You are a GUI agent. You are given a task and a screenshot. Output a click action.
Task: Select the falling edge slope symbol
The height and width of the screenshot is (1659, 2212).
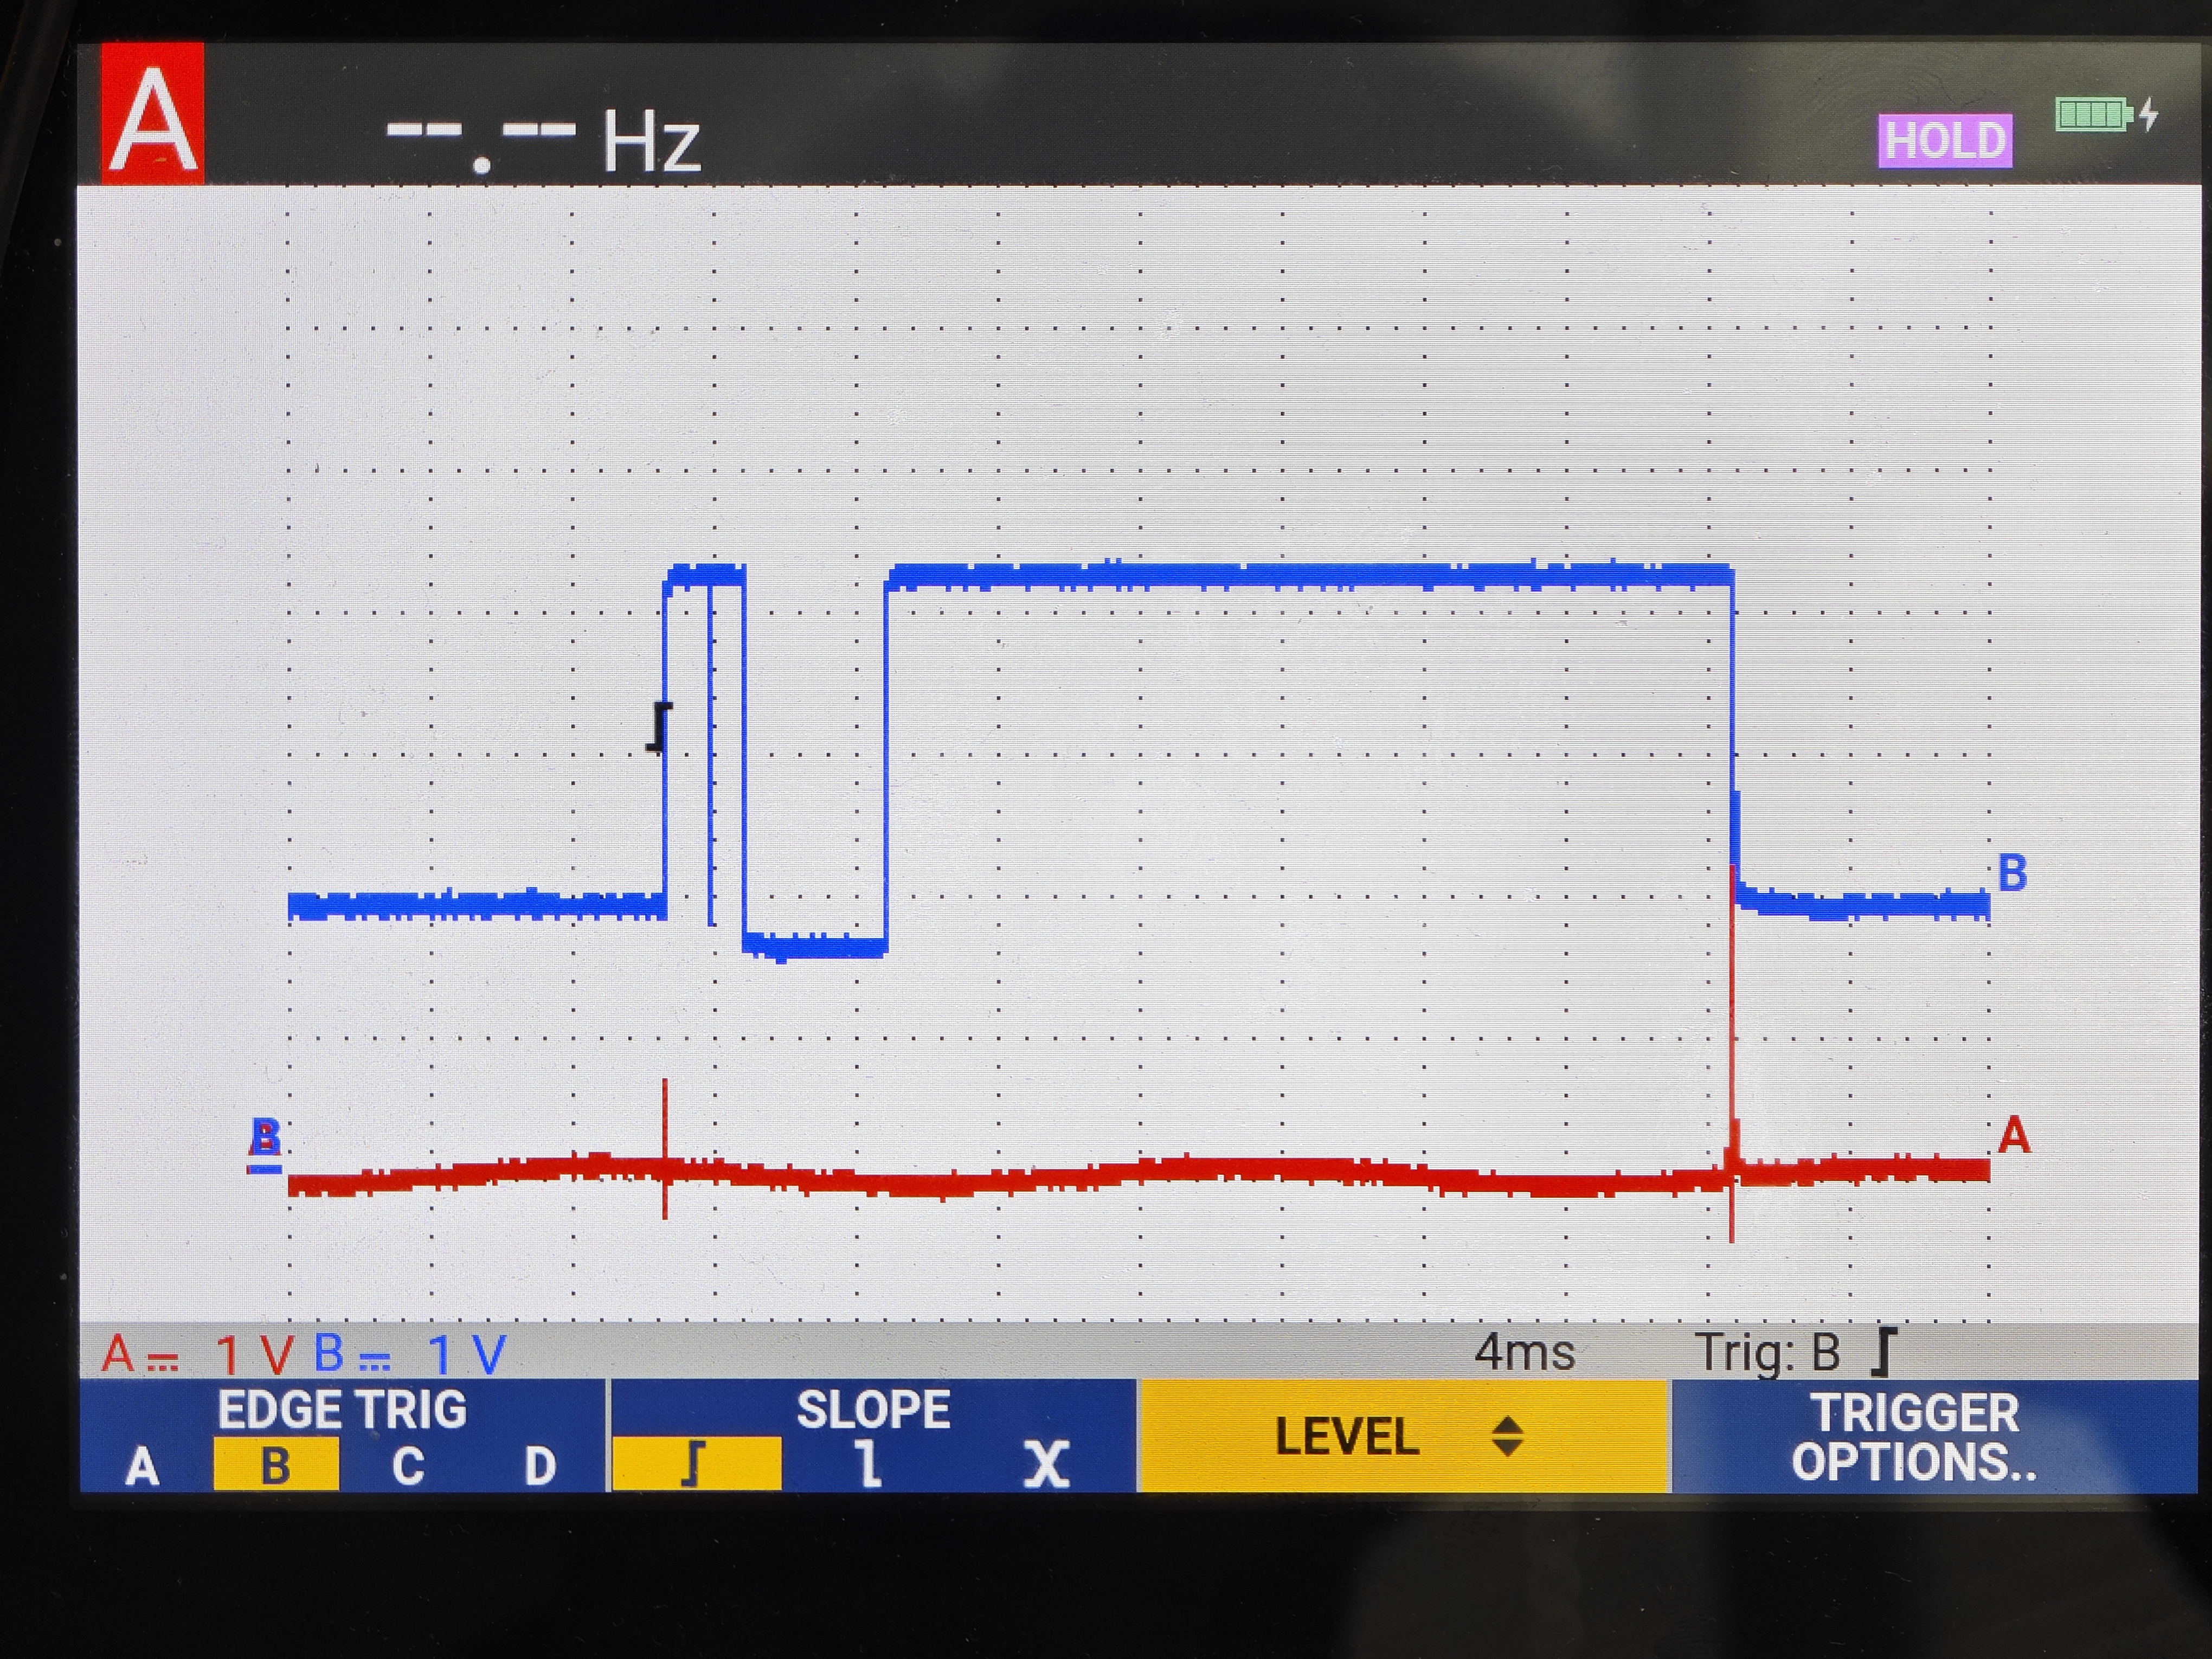[x=870, y=1464]
